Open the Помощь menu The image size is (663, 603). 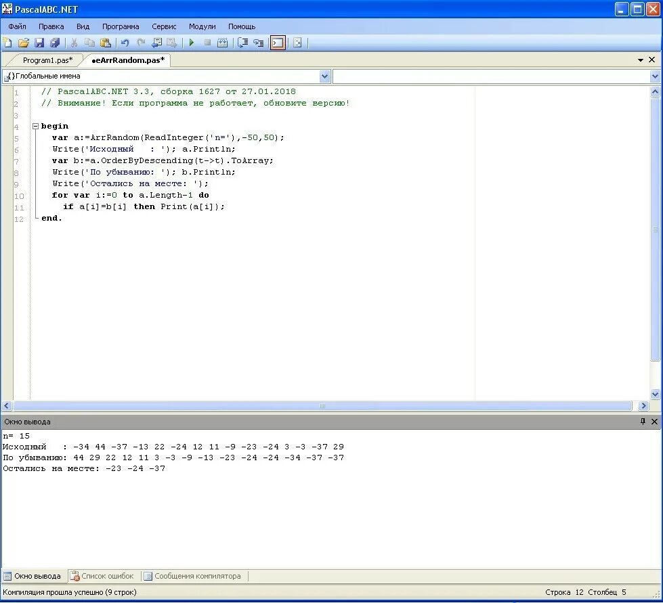242,26
